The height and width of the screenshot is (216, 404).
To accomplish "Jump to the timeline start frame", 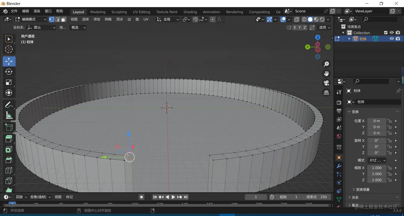I will (155, 197).
